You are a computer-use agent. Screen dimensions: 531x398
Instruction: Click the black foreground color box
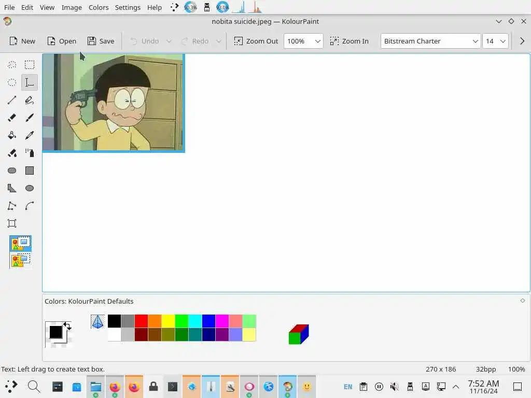click(x=56, y=332)
